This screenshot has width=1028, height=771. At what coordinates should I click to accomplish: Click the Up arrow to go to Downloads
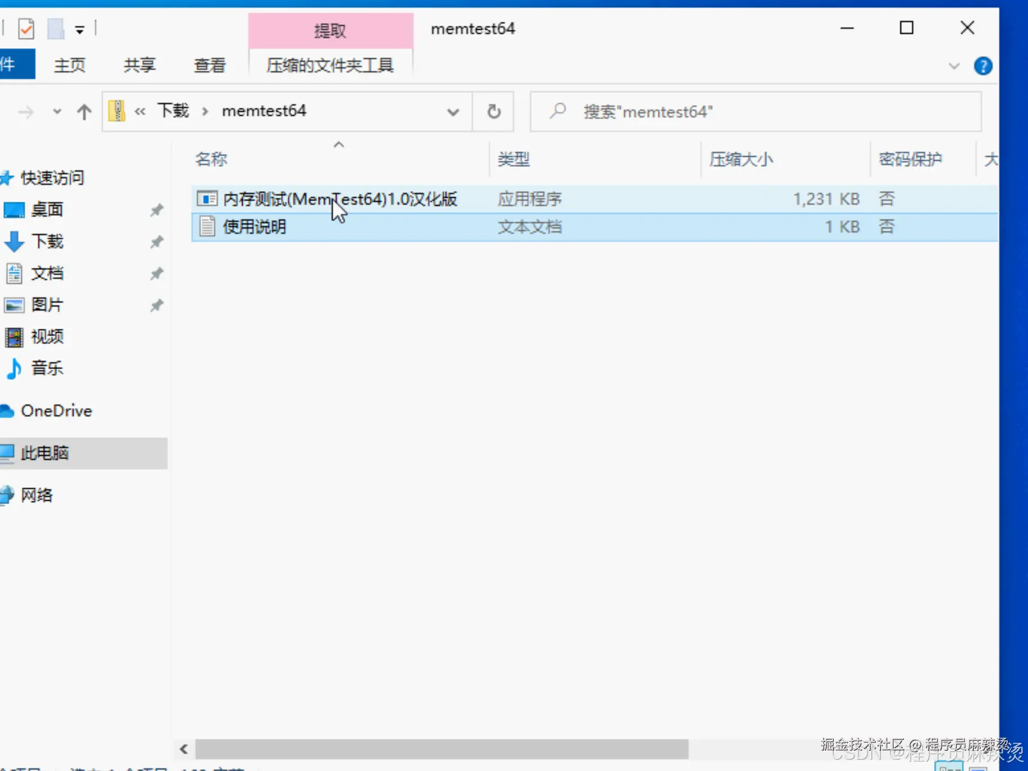coord(83,111)
